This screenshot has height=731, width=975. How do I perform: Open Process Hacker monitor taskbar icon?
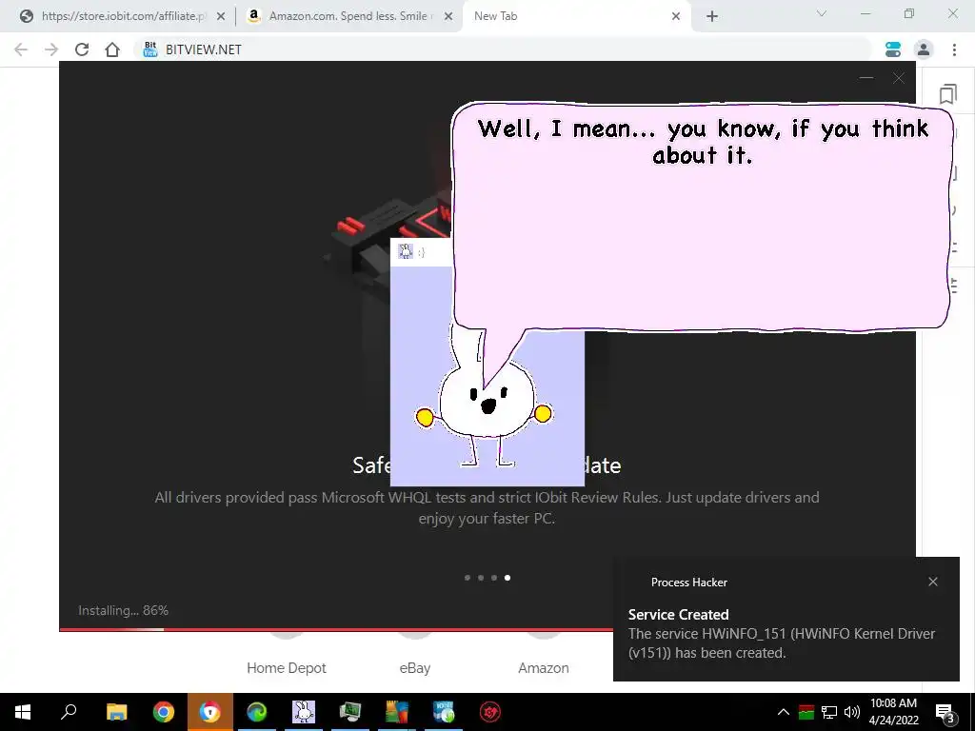(x=350, y=712)
